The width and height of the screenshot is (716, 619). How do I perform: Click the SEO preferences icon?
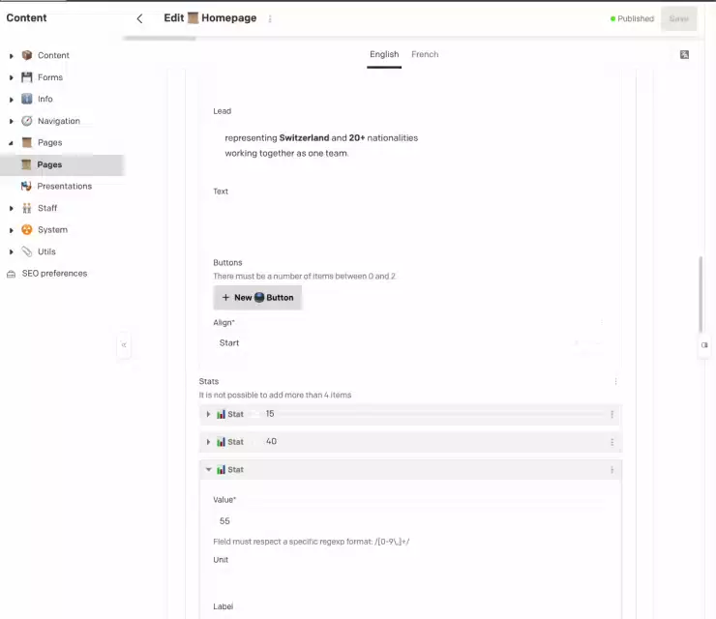12,274
